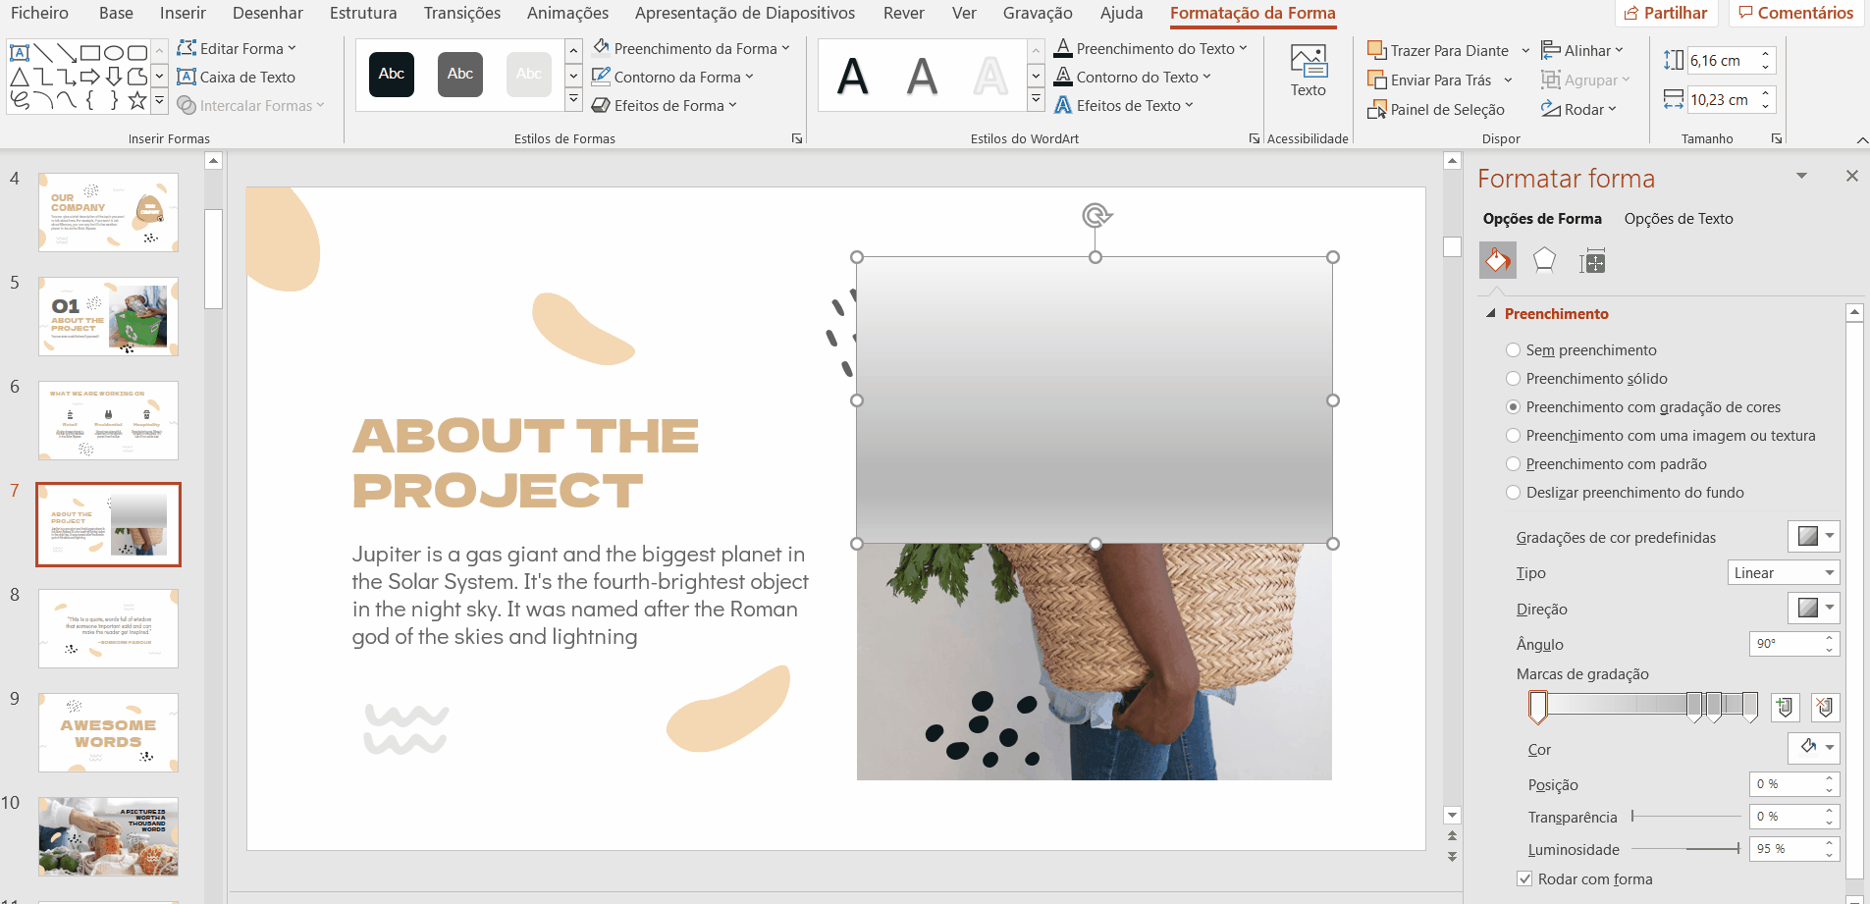Apply the black Abc shape style

[392, 75]
